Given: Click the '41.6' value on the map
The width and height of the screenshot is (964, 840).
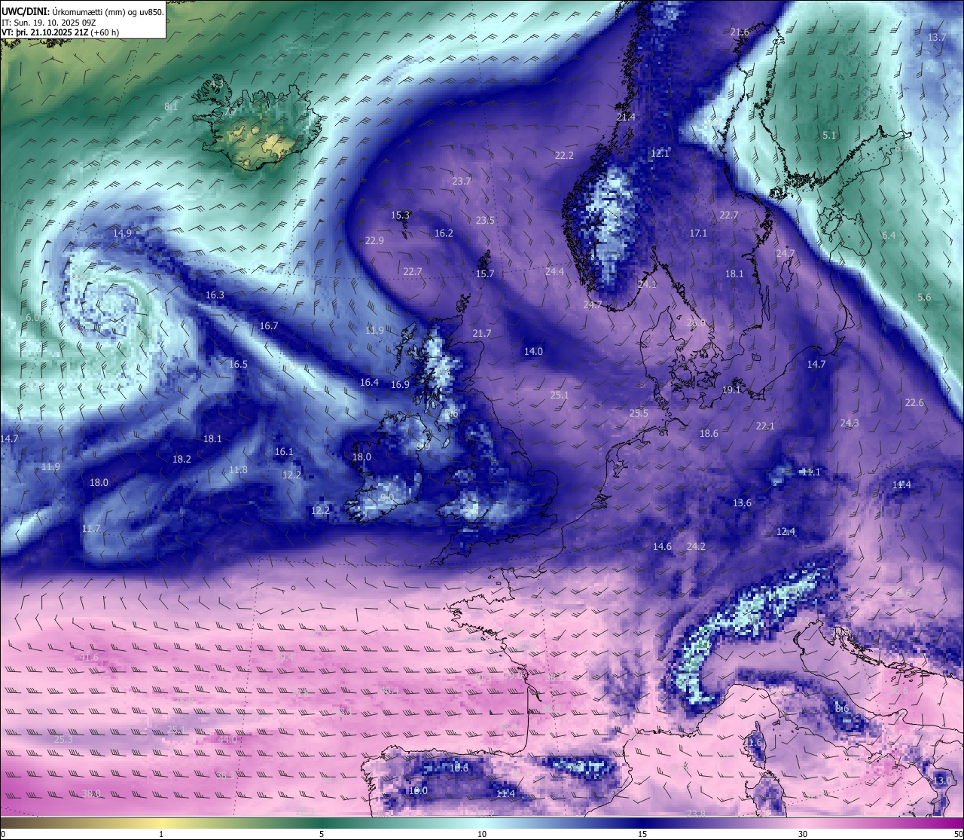Looking at the screenshot, I should point(89,658).
